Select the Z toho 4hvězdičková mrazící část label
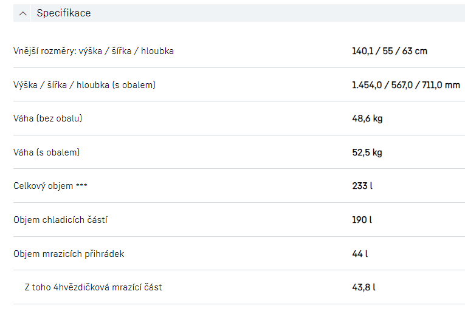465x311 pixels. coord(94,287)
